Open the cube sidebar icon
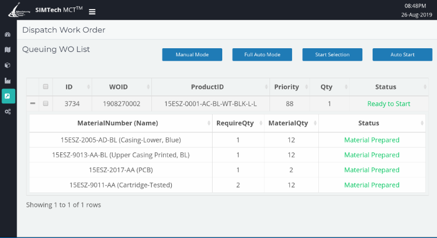437x238 pixels. (x=8, y=65)
